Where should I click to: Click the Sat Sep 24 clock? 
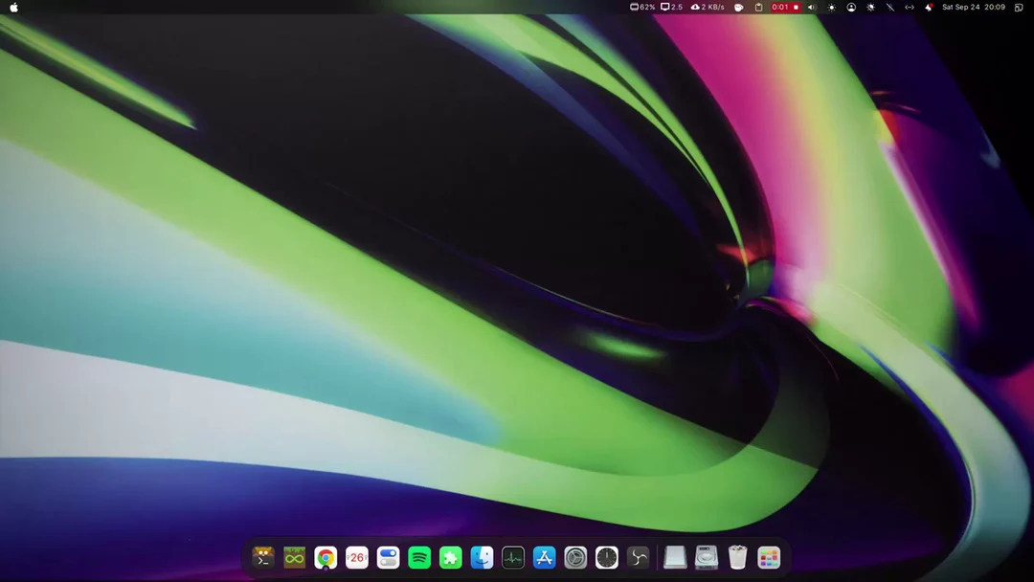tap(960, 7)
